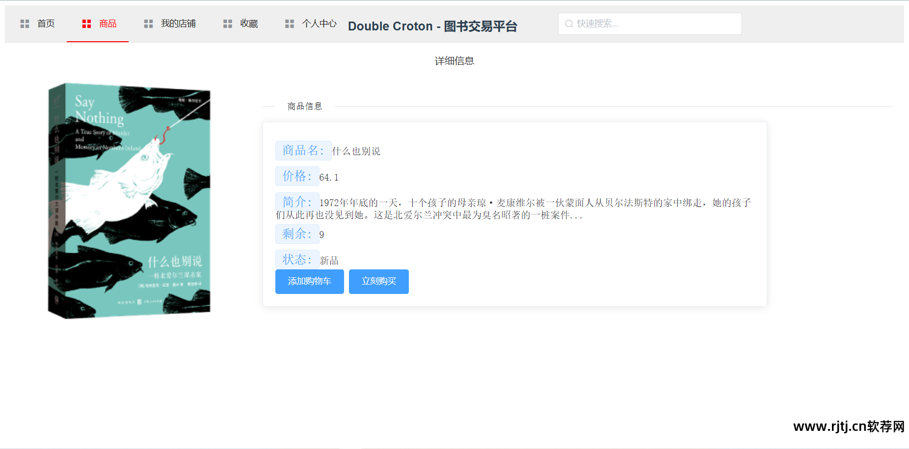This screenshot has height=449, width=909.
Task: Click the 快速搜索 input field
Action: tap(650, 24)
